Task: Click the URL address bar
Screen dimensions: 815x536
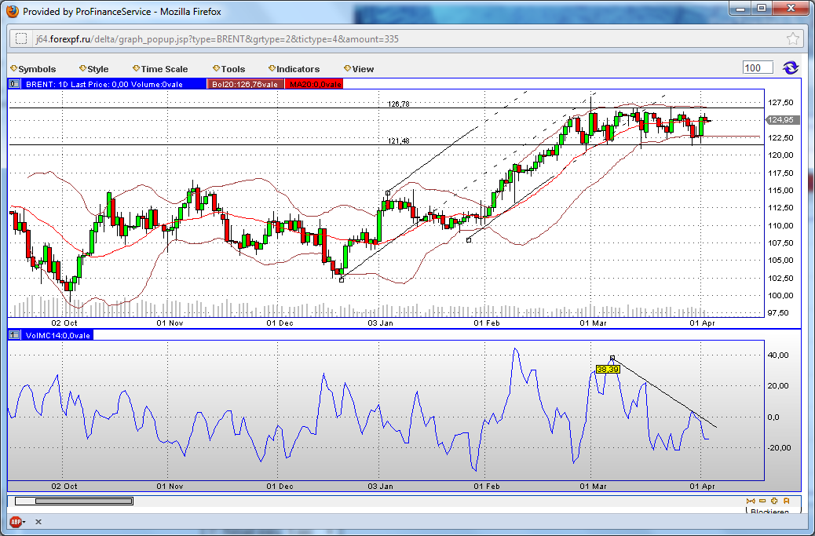Action: tap(393, 38)
